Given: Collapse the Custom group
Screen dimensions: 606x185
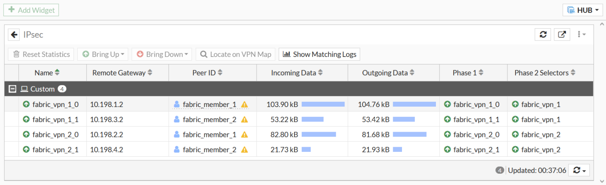Looking at the screenshot, I should (13, 89).
